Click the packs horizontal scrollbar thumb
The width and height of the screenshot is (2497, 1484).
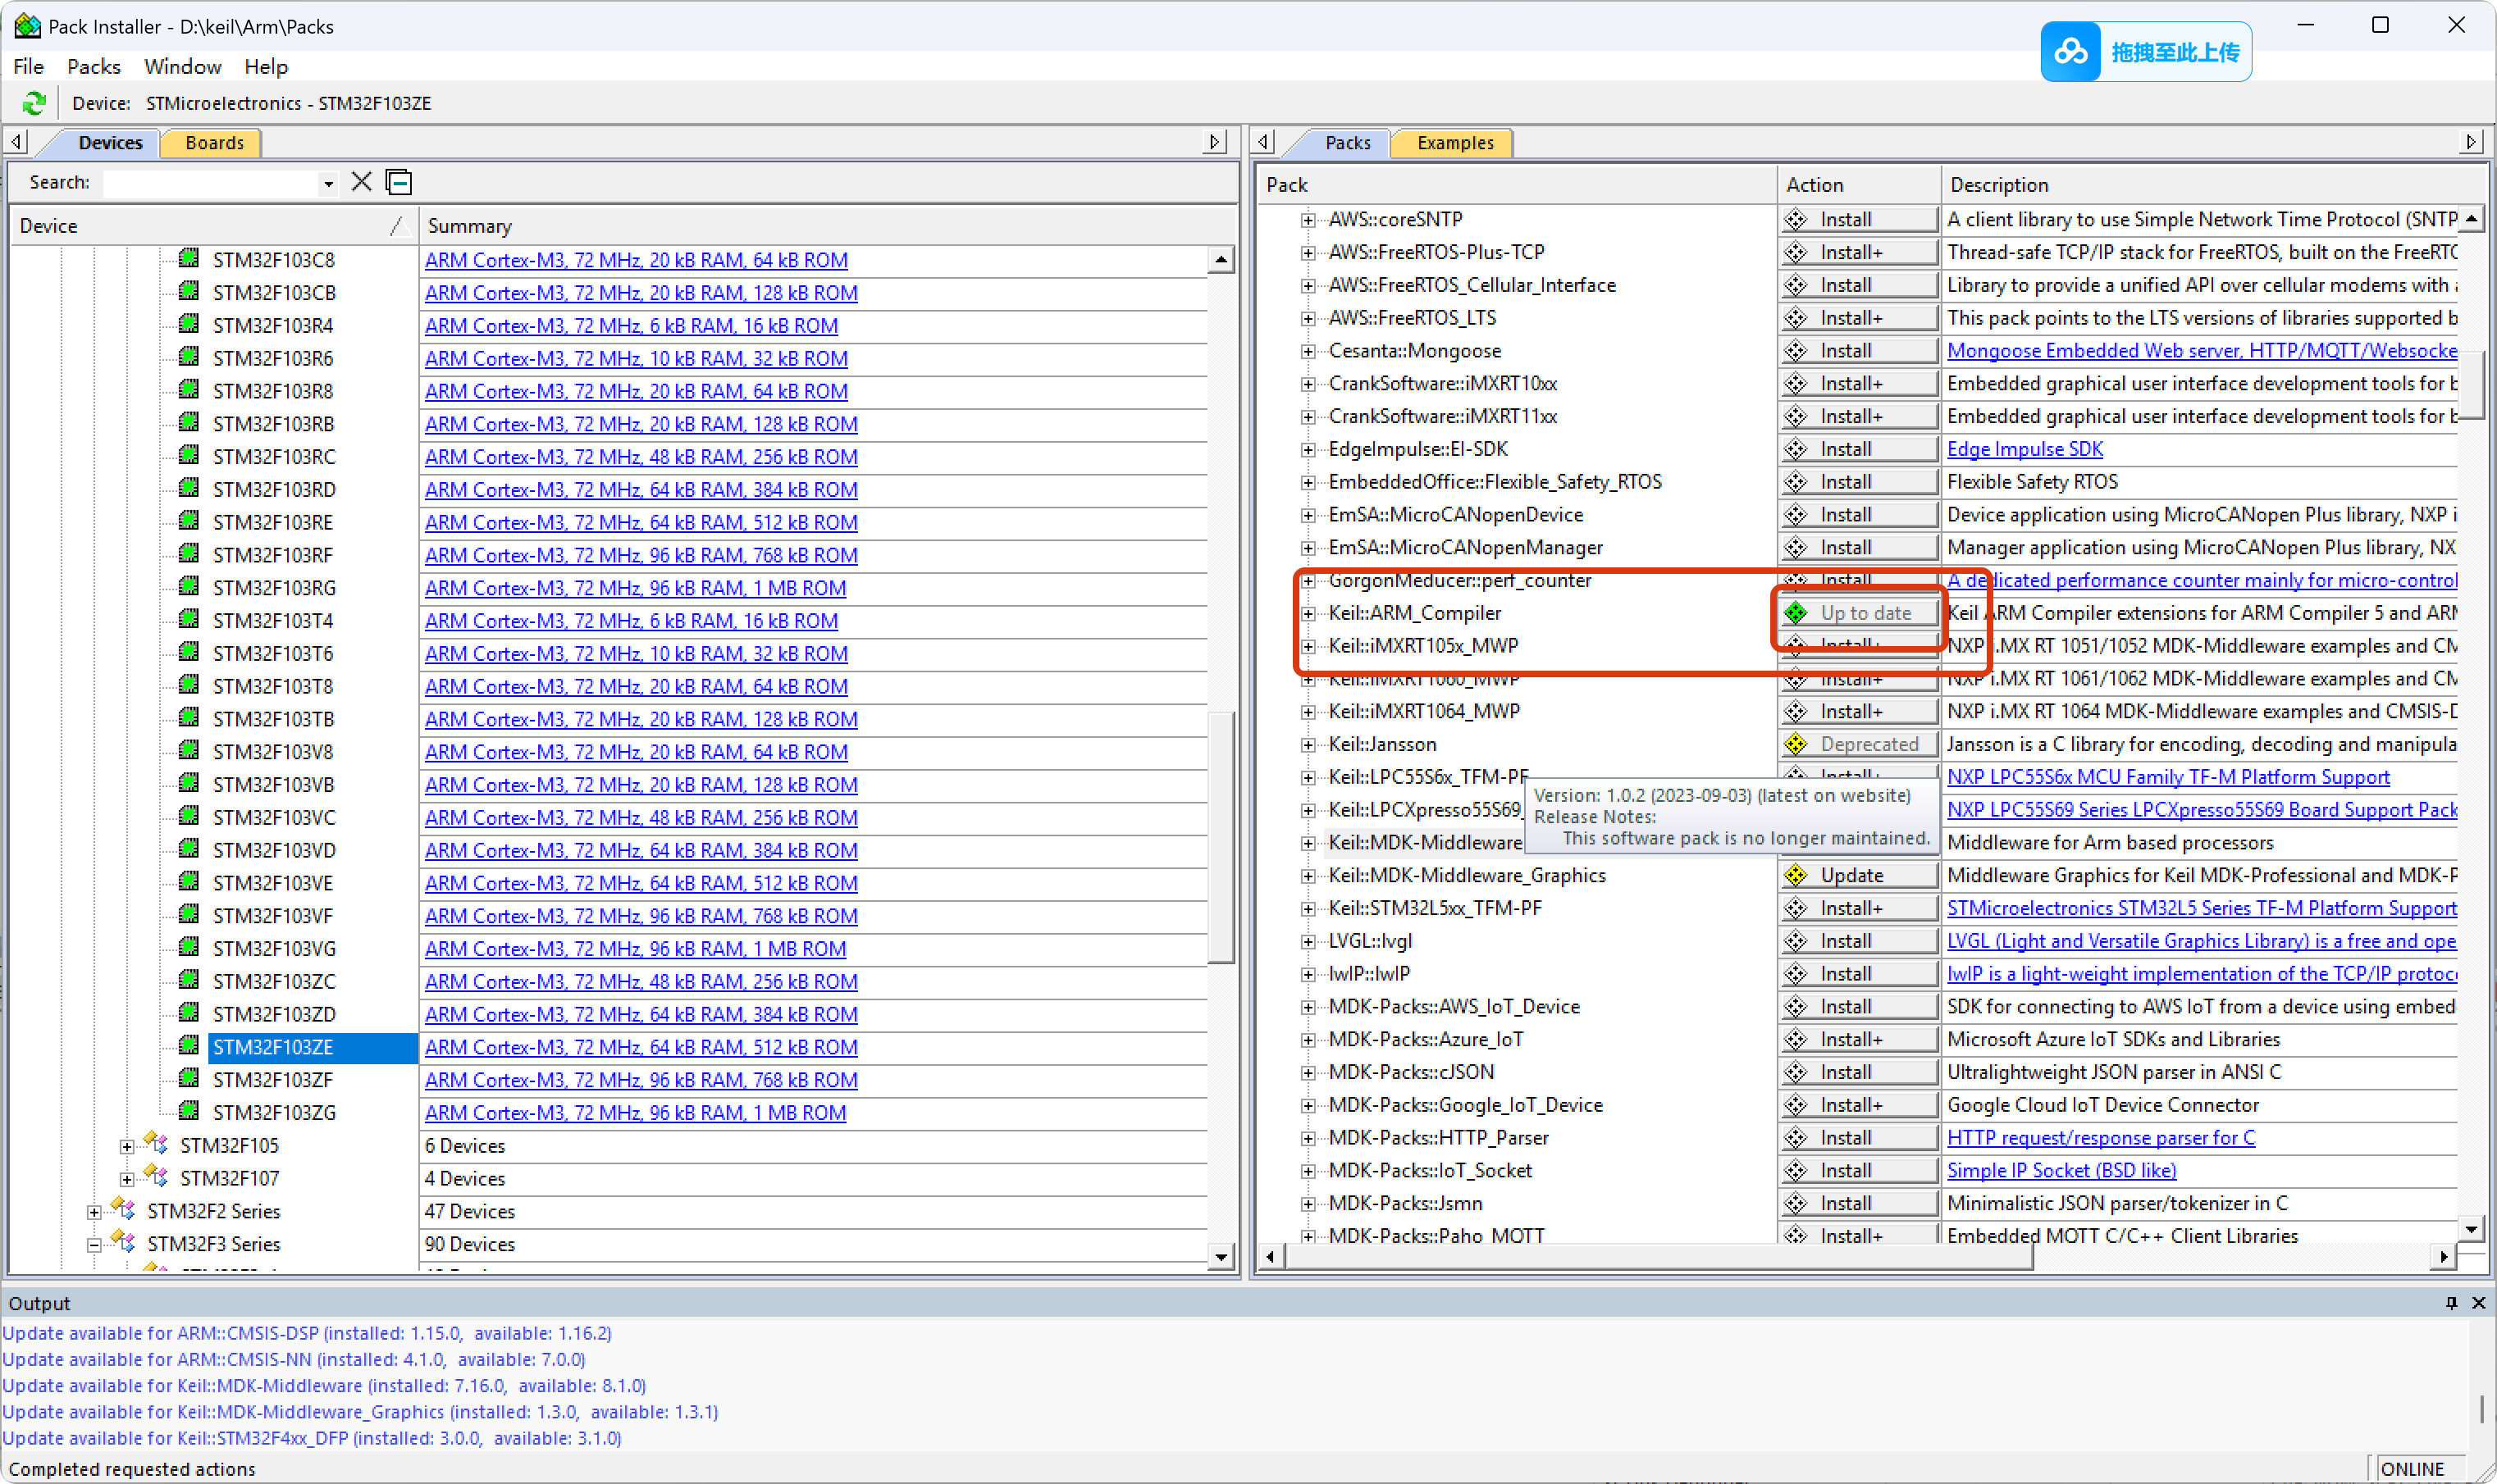point(1657,1256)
